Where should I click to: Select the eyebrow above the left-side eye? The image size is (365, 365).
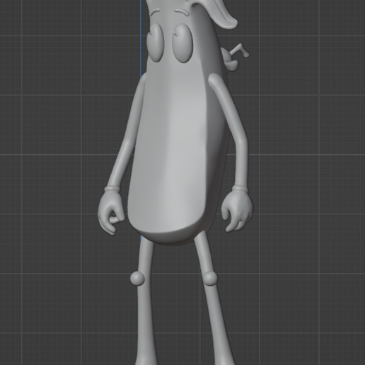155,11
